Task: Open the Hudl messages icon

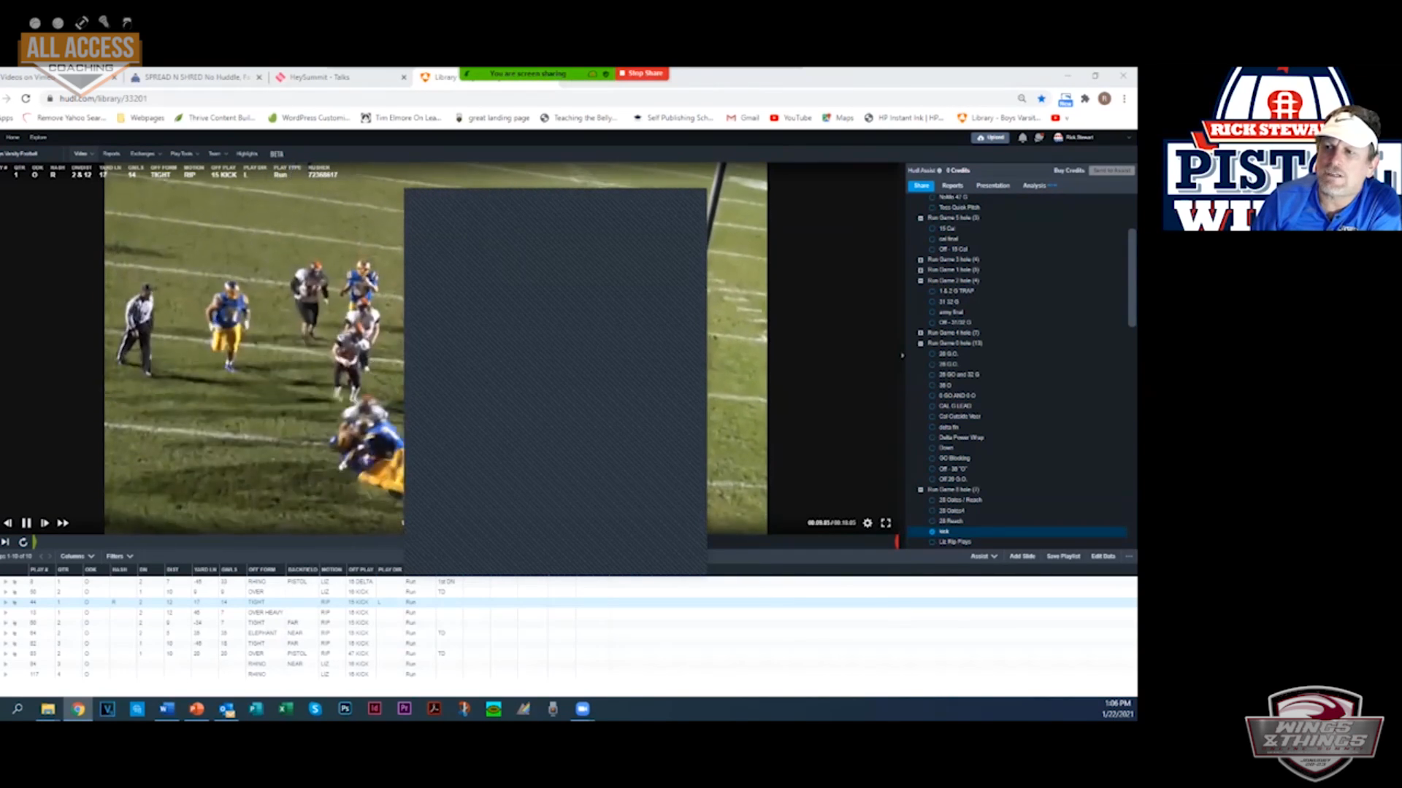Action: coord(1039,137)
